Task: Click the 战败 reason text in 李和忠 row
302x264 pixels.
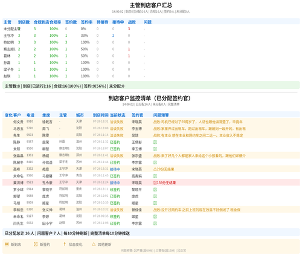Action: [x=197, y=210]
